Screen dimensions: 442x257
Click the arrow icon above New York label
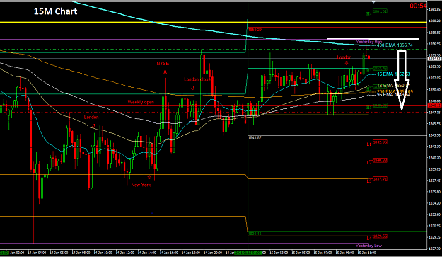tap(149, 177)
